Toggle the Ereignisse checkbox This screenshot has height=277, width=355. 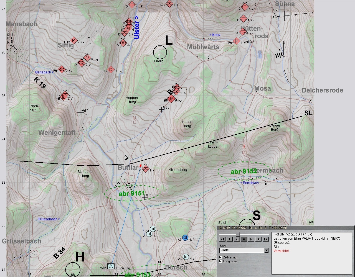221,261
